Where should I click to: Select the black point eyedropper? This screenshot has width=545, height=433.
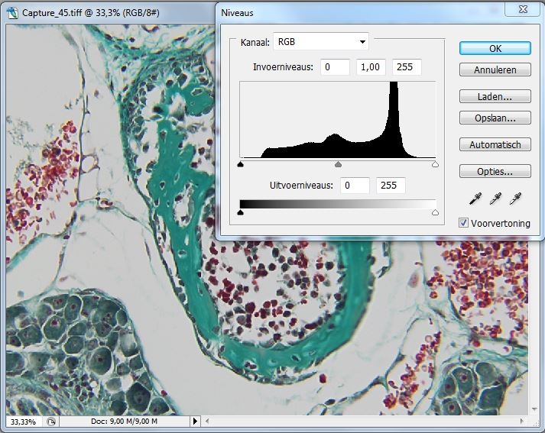475,199
